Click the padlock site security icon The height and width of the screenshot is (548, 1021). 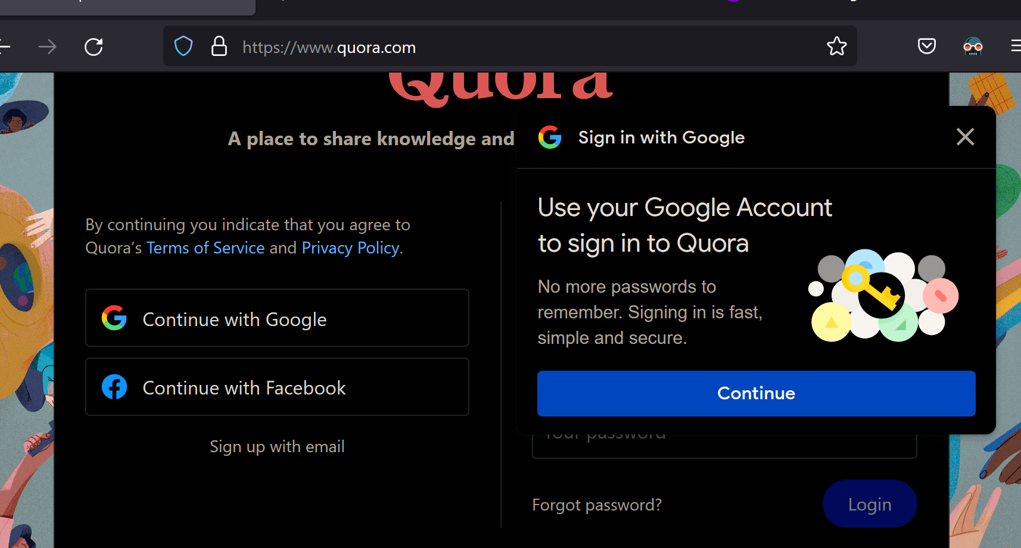[x=219, y=46]
